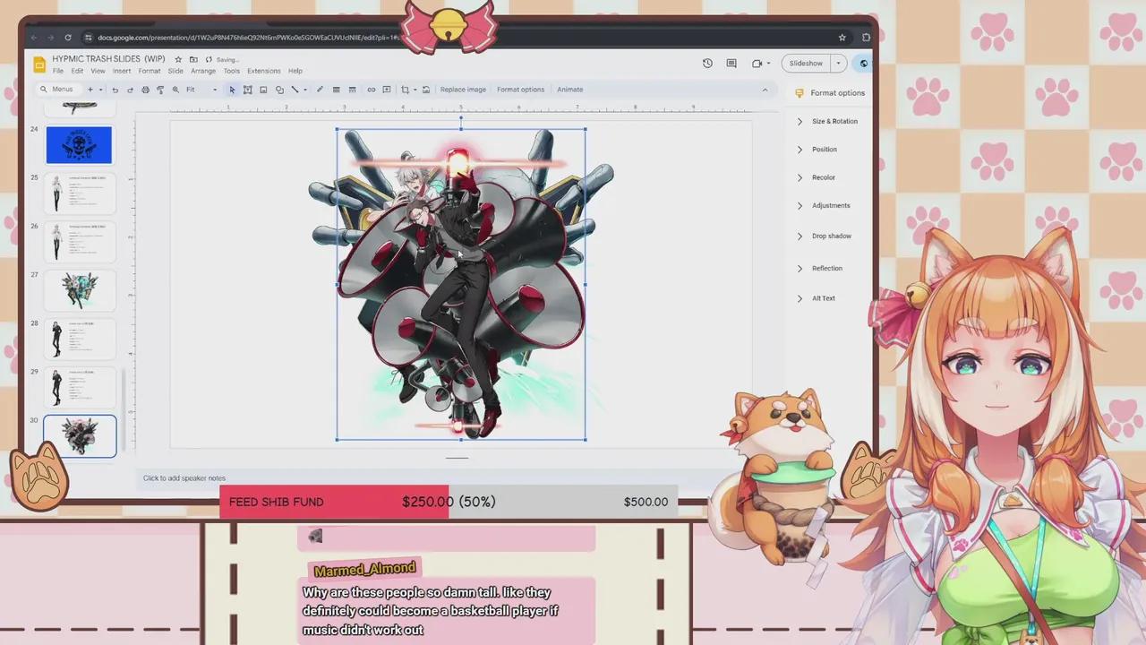Click the border color pencil icon
The image size is (1146, 645).
(x=320, y=90)
